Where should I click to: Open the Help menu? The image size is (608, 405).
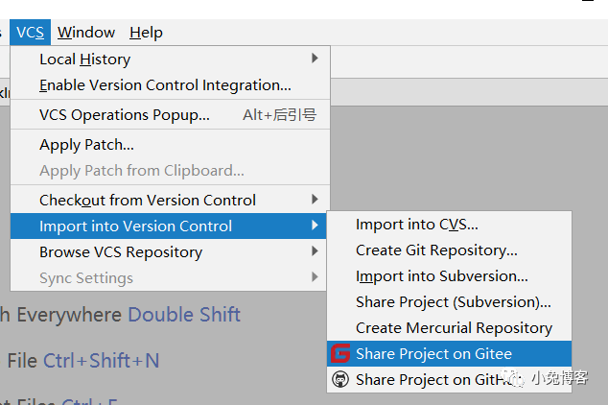click(146, 33)
